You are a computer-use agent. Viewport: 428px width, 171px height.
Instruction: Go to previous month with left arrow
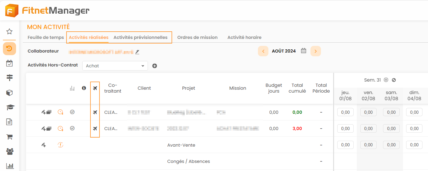pyautogui.click(x=263, y=51)
